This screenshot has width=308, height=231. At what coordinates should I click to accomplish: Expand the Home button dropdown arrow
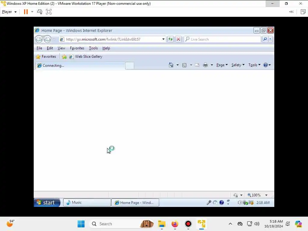point(177,65)
